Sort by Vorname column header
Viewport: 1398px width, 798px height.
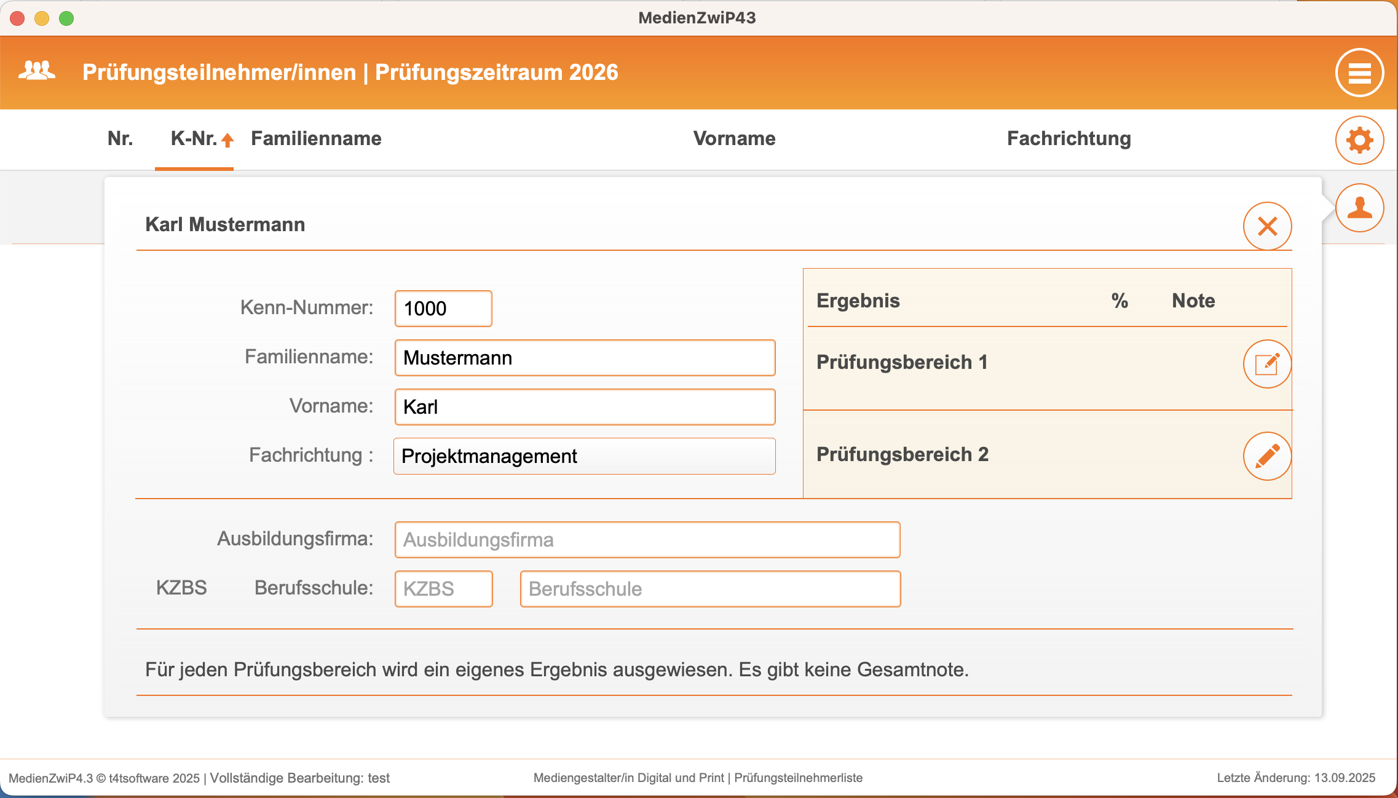(x=734, y=139)
